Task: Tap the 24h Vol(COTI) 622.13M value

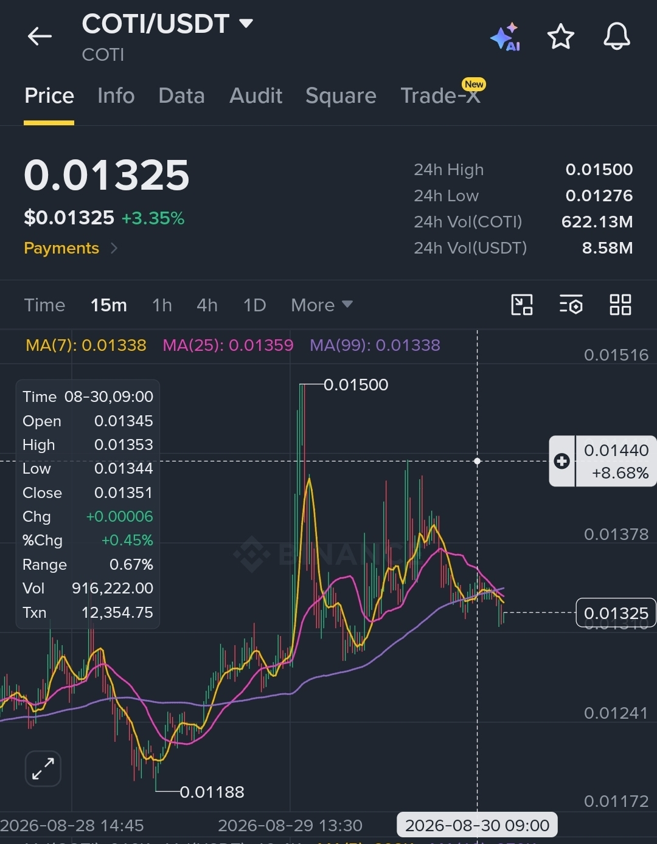Action: 597,222
